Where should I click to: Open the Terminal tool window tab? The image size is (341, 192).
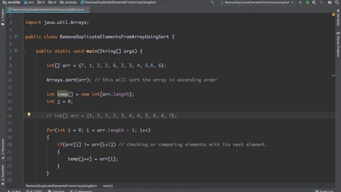click(56, 191)
